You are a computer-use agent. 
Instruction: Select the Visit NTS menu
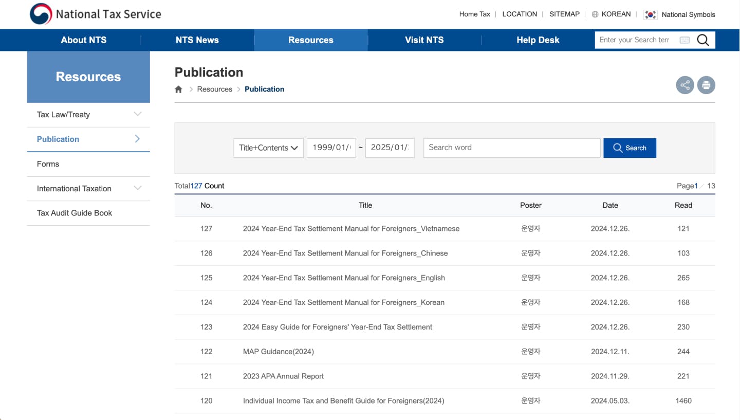pyautogui.click(x=424, y=40)
